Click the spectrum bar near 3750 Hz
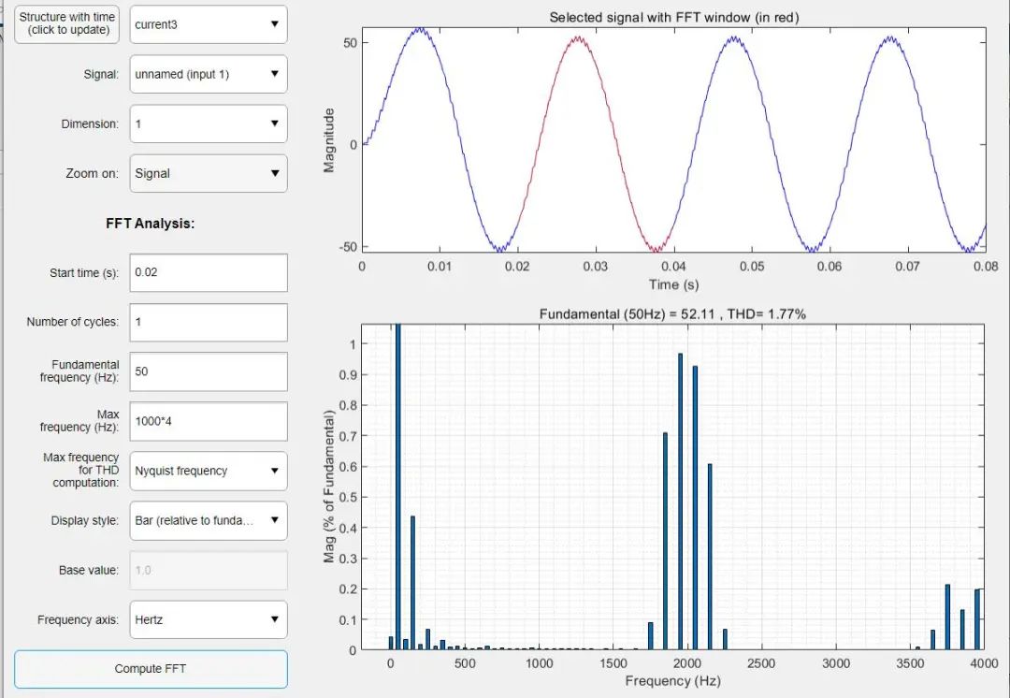 (x=947, y=617)
